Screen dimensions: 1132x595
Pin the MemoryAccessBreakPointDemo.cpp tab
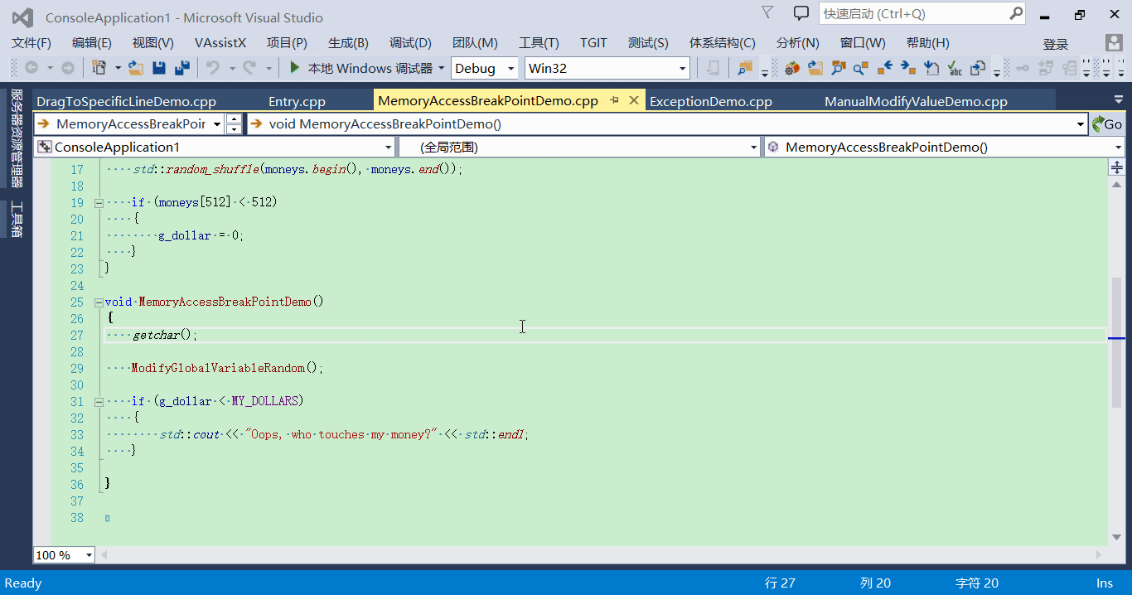615,100
